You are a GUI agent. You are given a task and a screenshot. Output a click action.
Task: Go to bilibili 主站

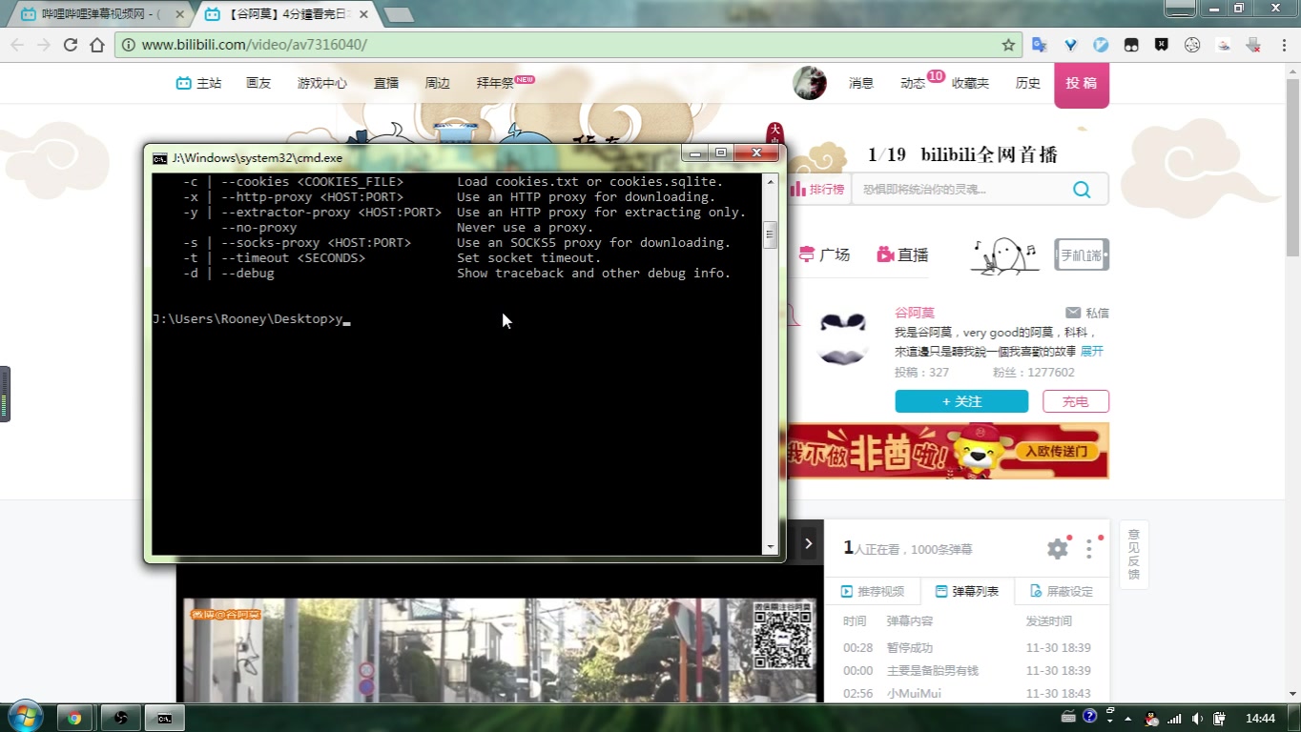198,83
